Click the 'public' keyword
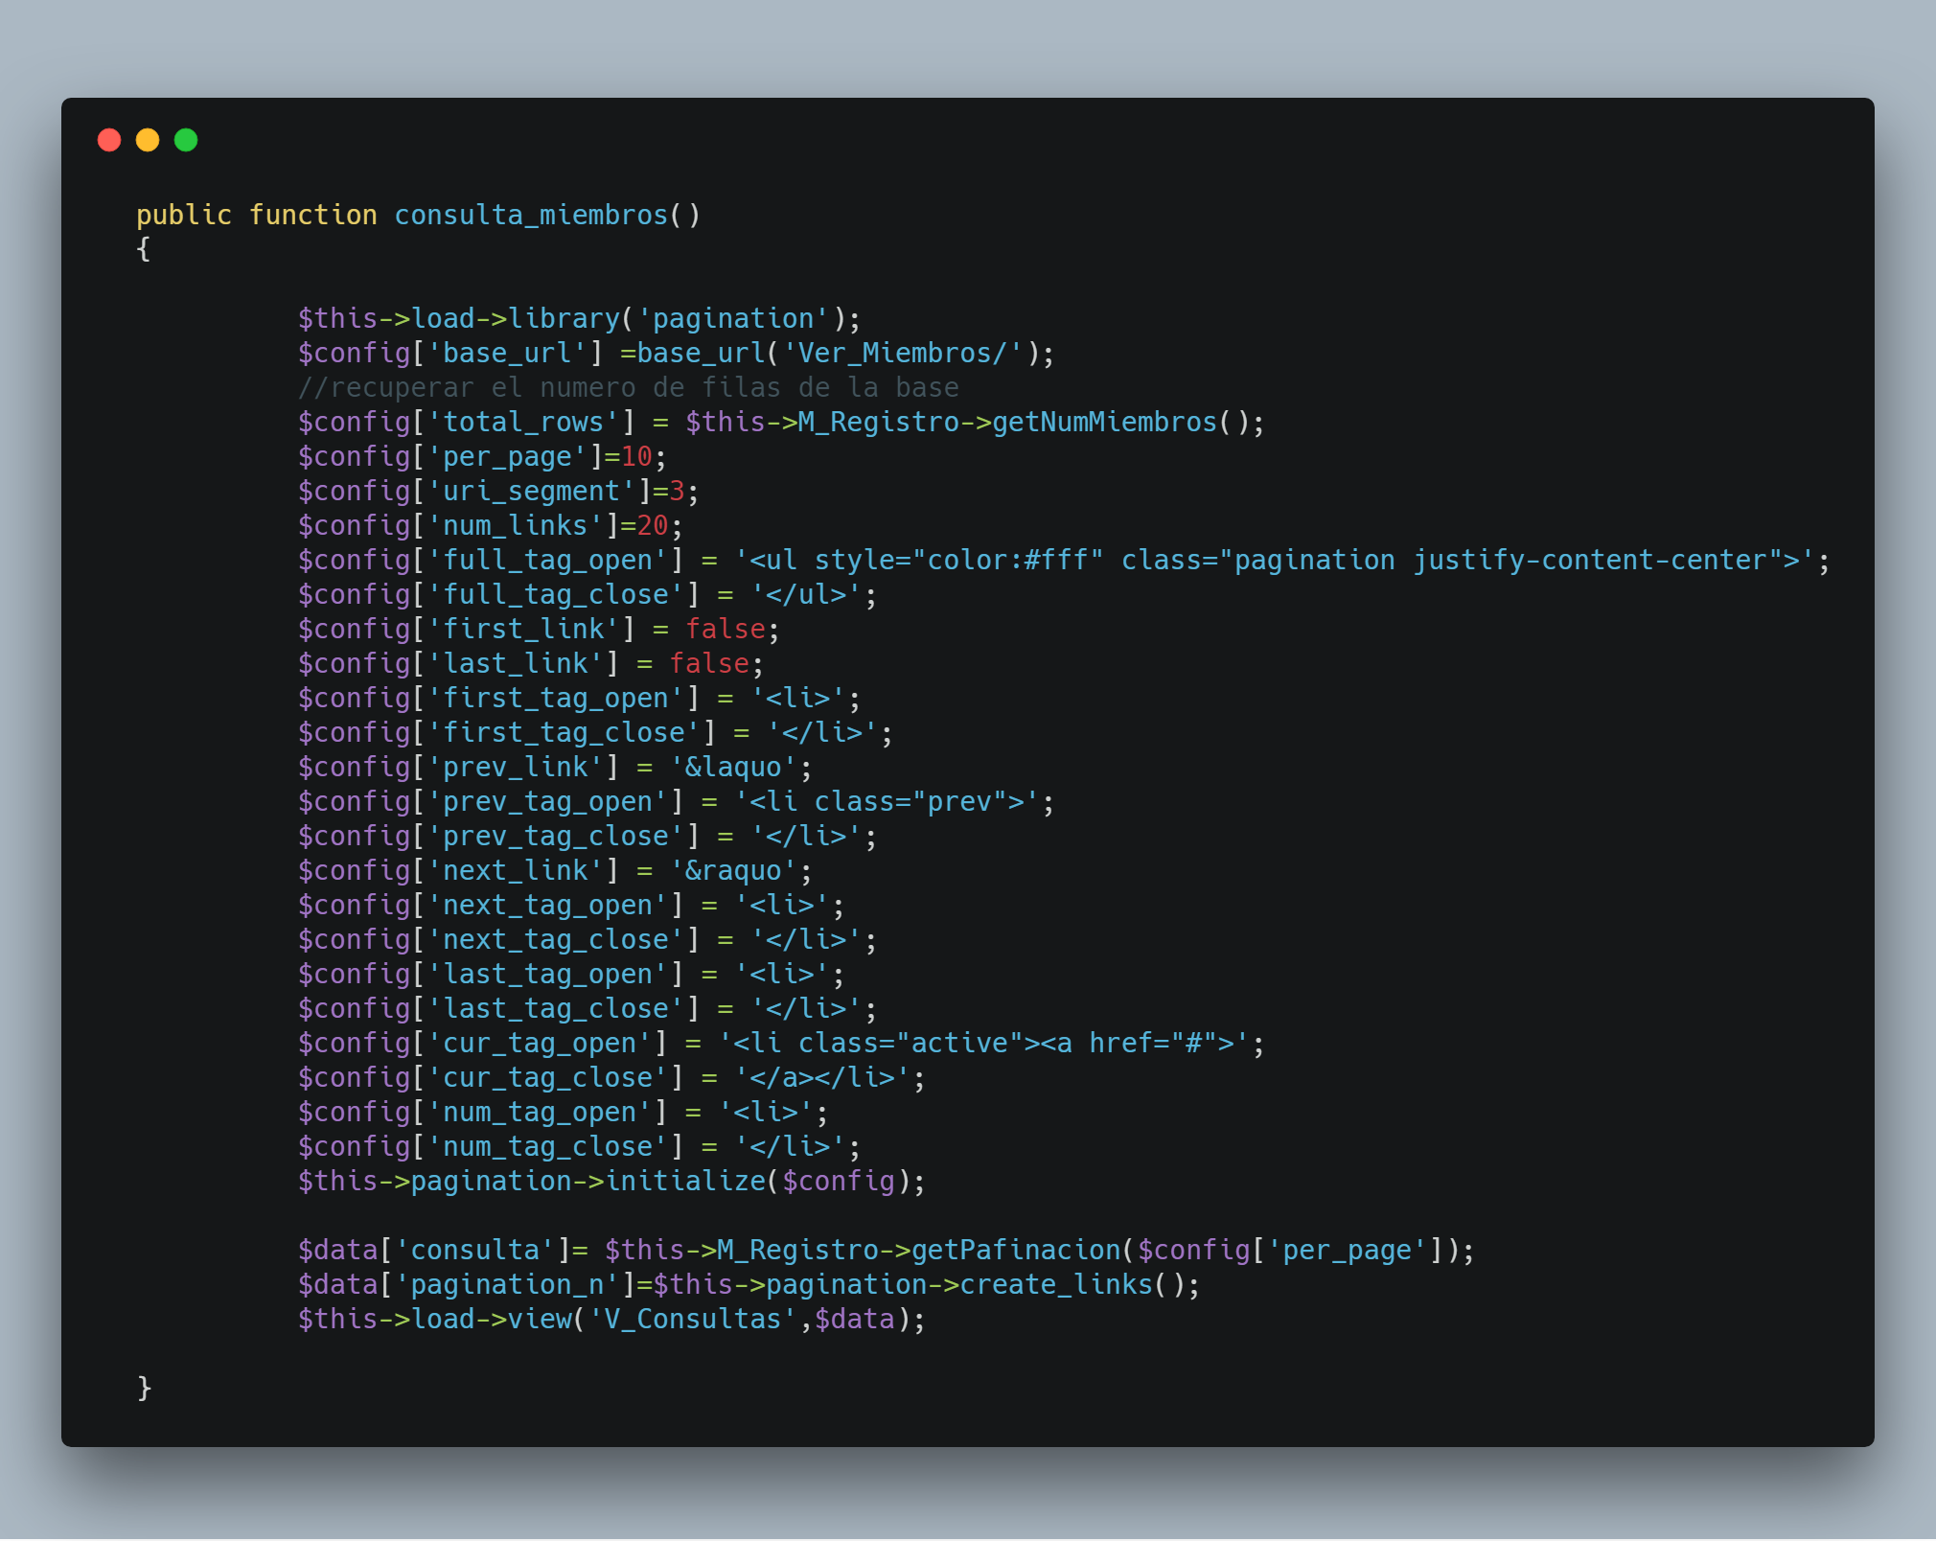Screen dimensions: 1936x1541 184,215
